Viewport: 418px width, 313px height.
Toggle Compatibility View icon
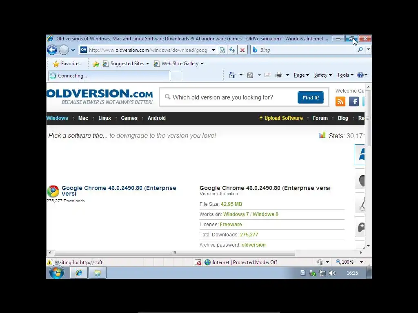pos(222,50)
